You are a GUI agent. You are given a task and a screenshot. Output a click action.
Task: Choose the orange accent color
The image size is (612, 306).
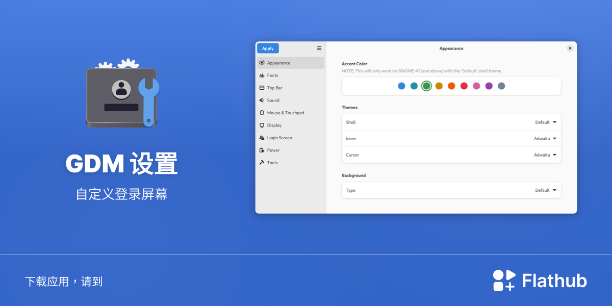tap(451, 86)
